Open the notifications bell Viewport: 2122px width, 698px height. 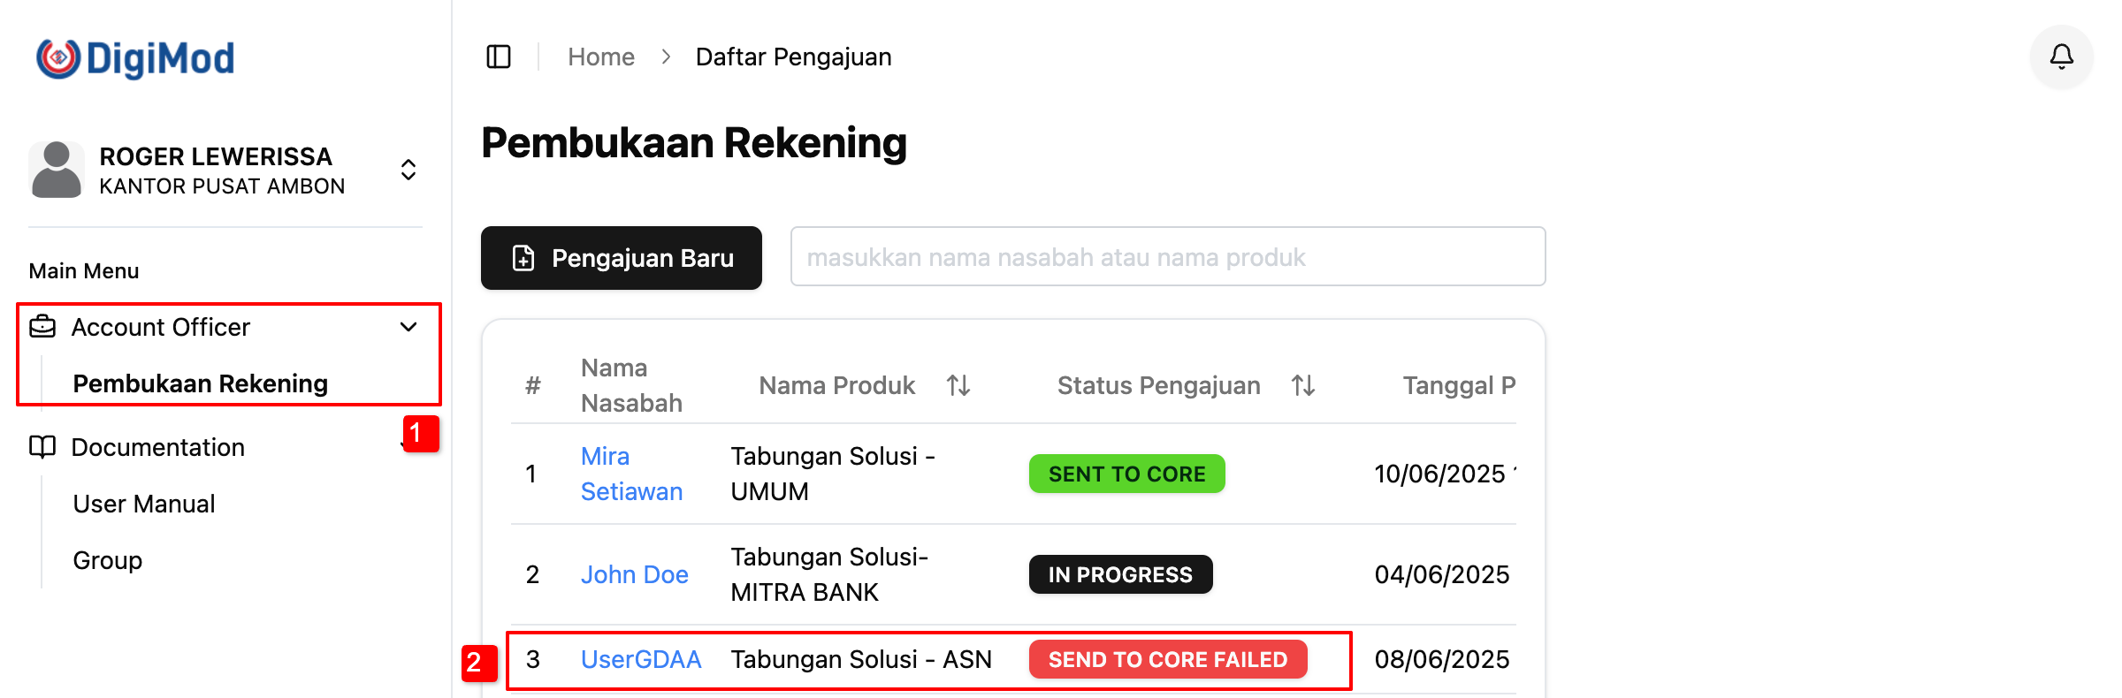[2061, 57]
